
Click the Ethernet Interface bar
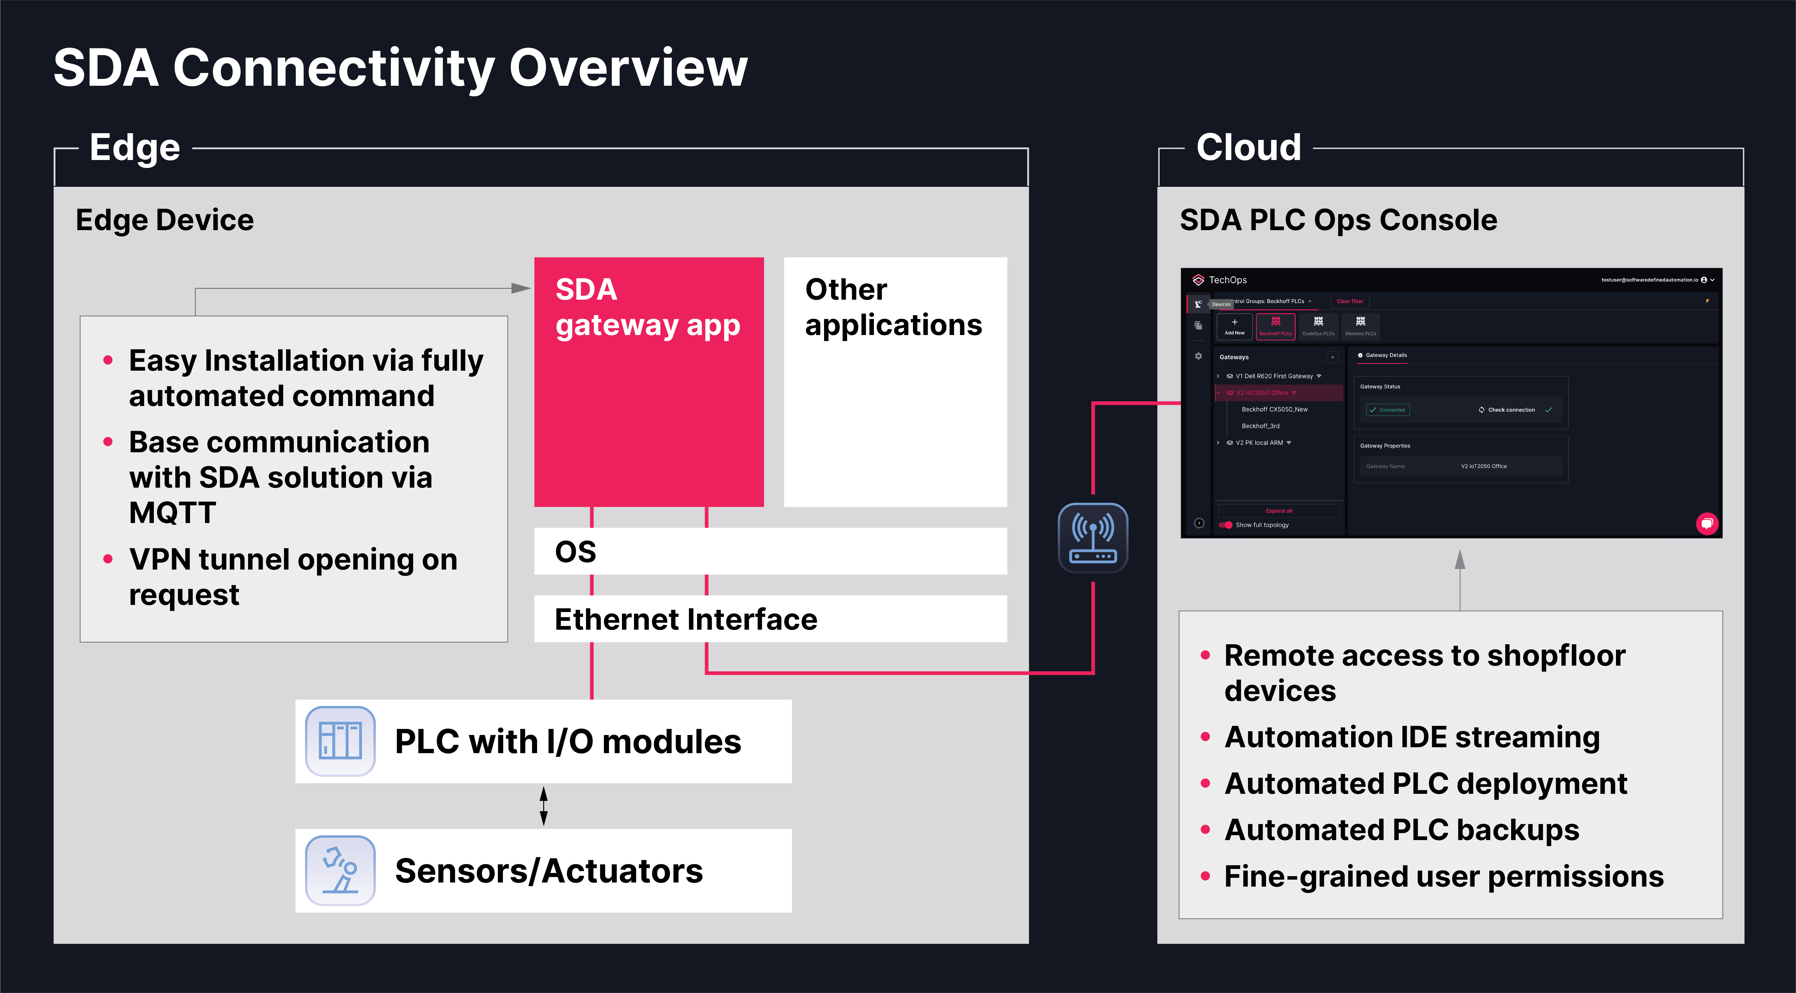point(770,618)
